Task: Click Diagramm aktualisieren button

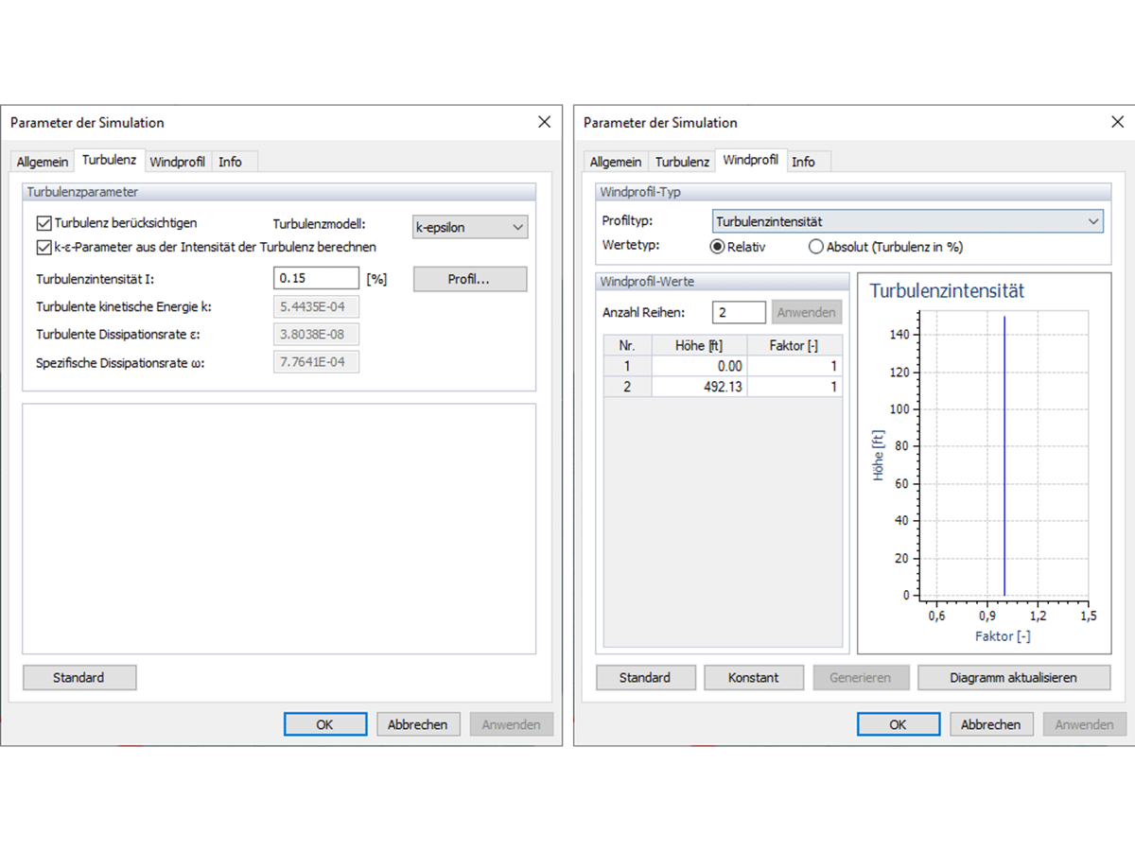Action: click(1013, 677)
